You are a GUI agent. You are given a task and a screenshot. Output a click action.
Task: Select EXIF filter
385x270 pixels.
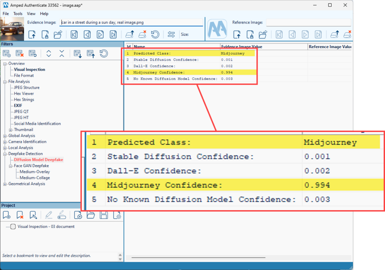pyautogui.click(x=18, y=106)
